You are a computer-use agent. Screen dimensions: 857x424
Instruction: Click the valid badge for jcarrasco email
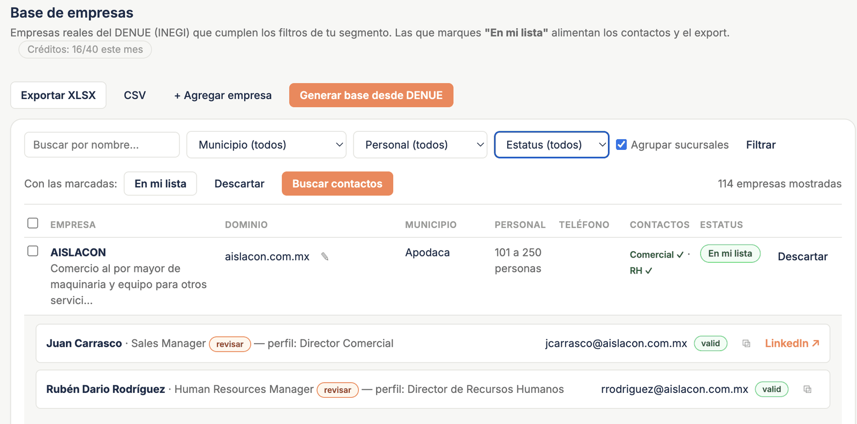coord(711,343)
